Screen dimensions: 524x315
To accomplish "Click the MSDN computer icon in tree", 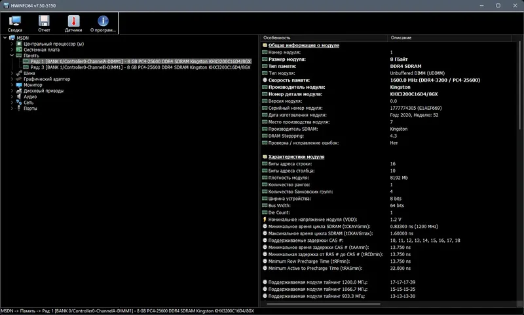I will [12, 38].
